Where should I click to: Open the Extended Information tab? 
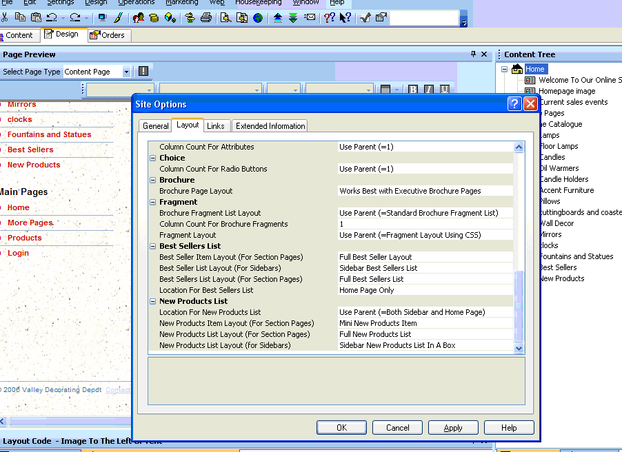[x=270, y=126]
